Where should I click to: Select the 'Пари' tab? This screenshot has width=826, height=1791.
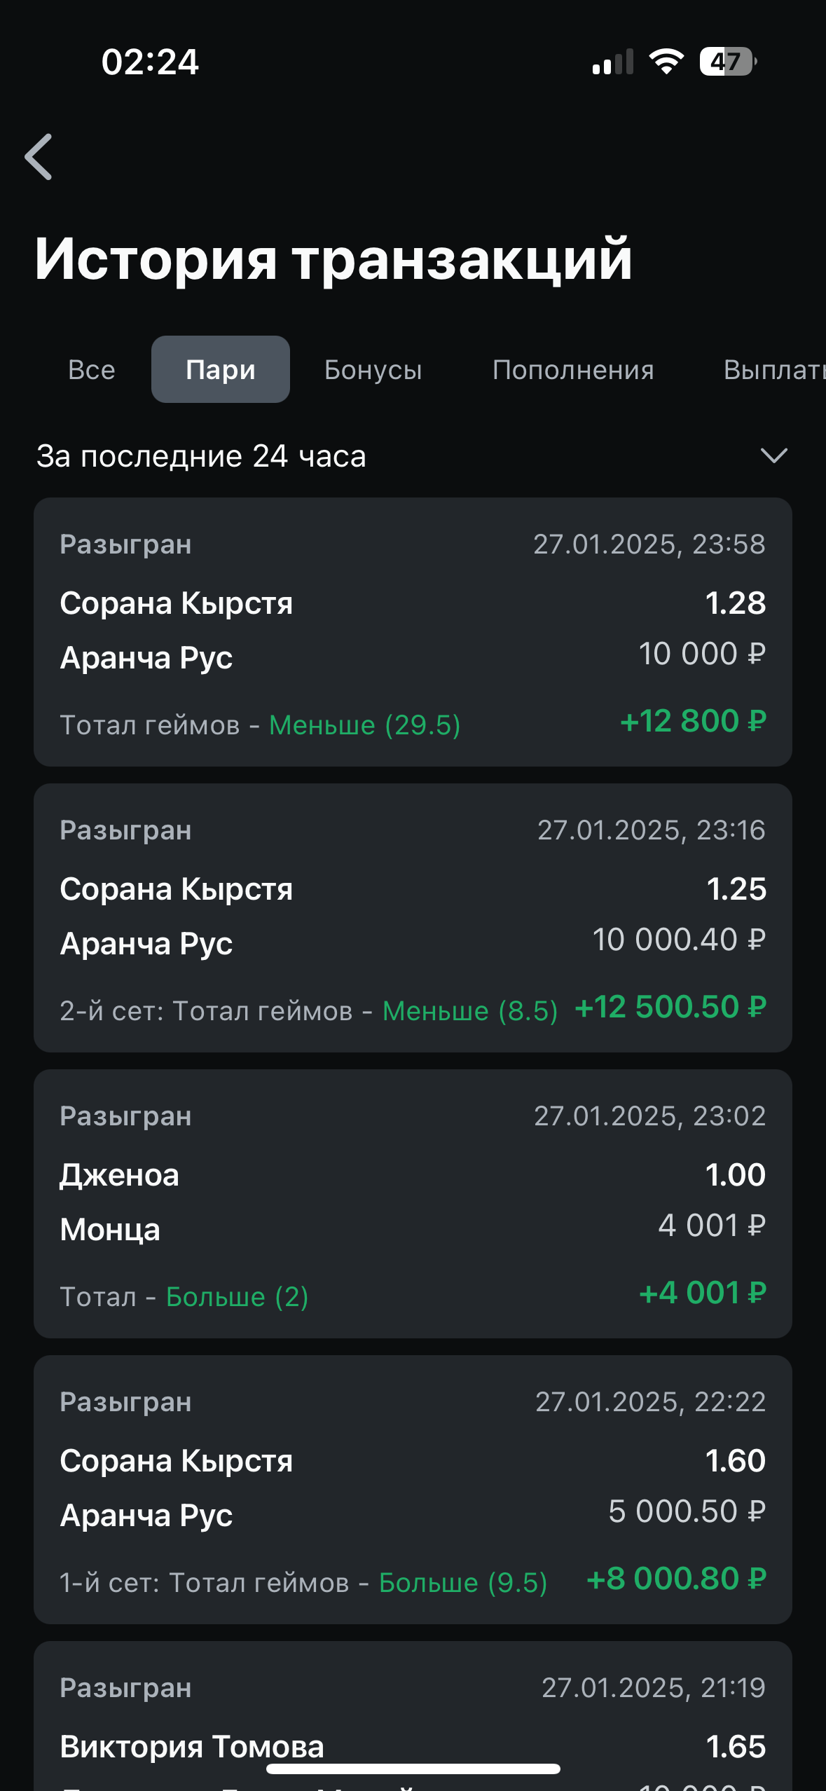(x=221, y=369)
